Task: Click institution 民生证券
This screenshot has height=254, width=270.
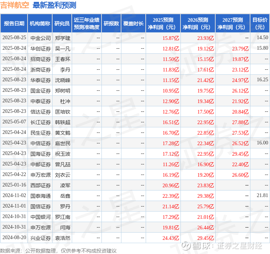Action: tap(41, 132)
